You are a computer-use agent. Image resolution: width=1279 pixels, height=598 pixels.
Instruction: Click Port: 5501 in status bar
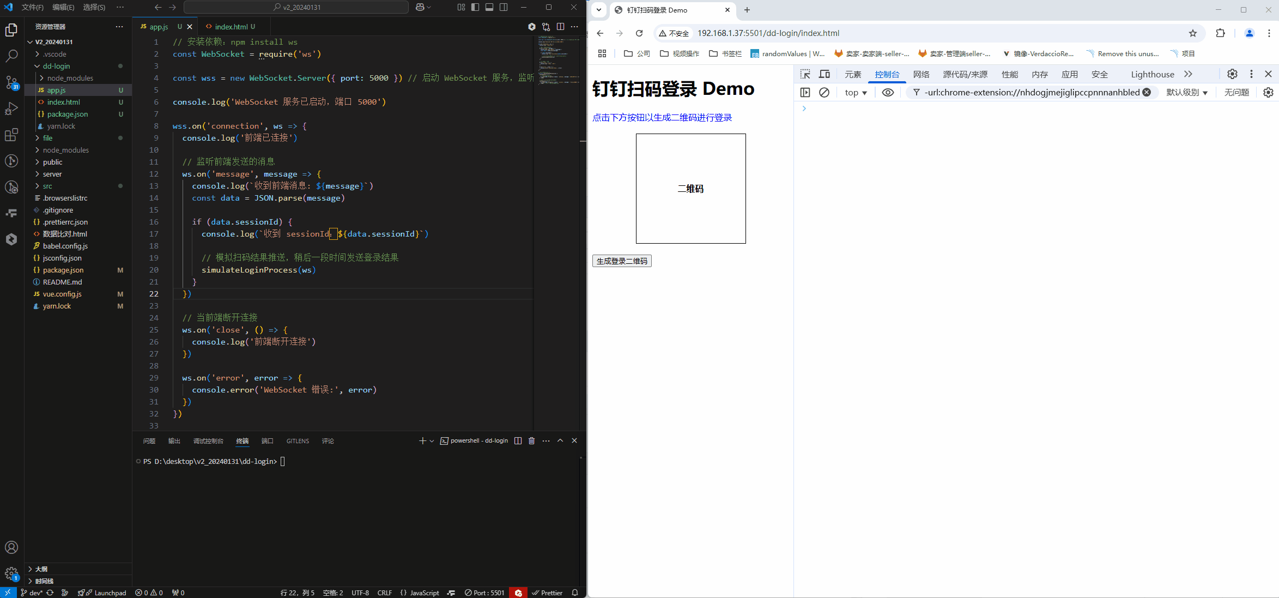pyautogui.click(x=484, y=593)
